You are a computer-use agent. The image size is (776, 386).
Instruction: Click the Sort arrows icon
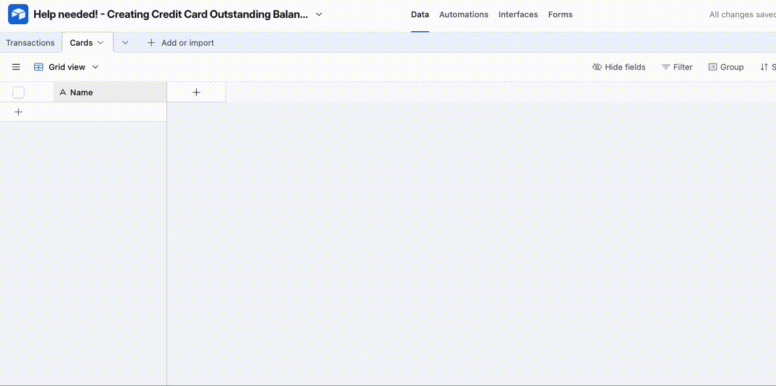[764, 67]
